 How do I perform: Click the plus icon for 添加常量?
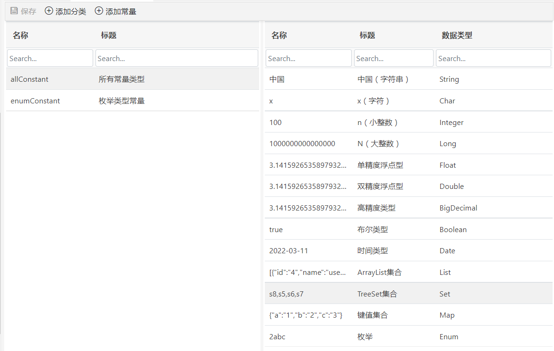point(99,11)
